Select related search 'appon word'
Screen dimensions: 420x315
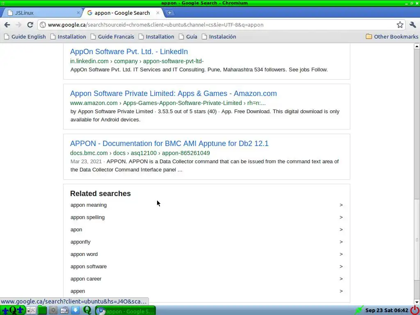pyautogui.click(x=84, y=254)
